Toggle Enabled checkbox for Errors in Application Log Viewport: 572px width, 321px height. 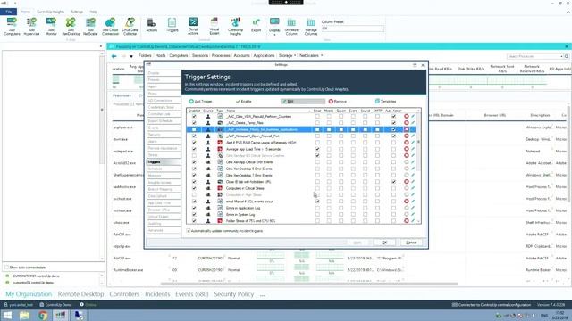coord(194,208)
